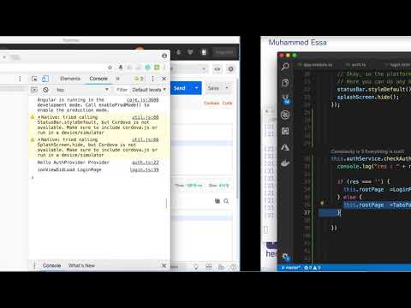Expand the Default levels dropdown

click(149, 90)
